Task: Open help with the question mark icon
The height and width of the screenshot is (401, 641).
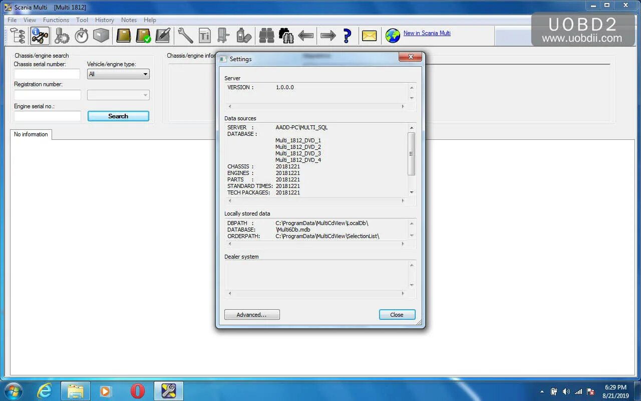Action: (x=347, y=36)
